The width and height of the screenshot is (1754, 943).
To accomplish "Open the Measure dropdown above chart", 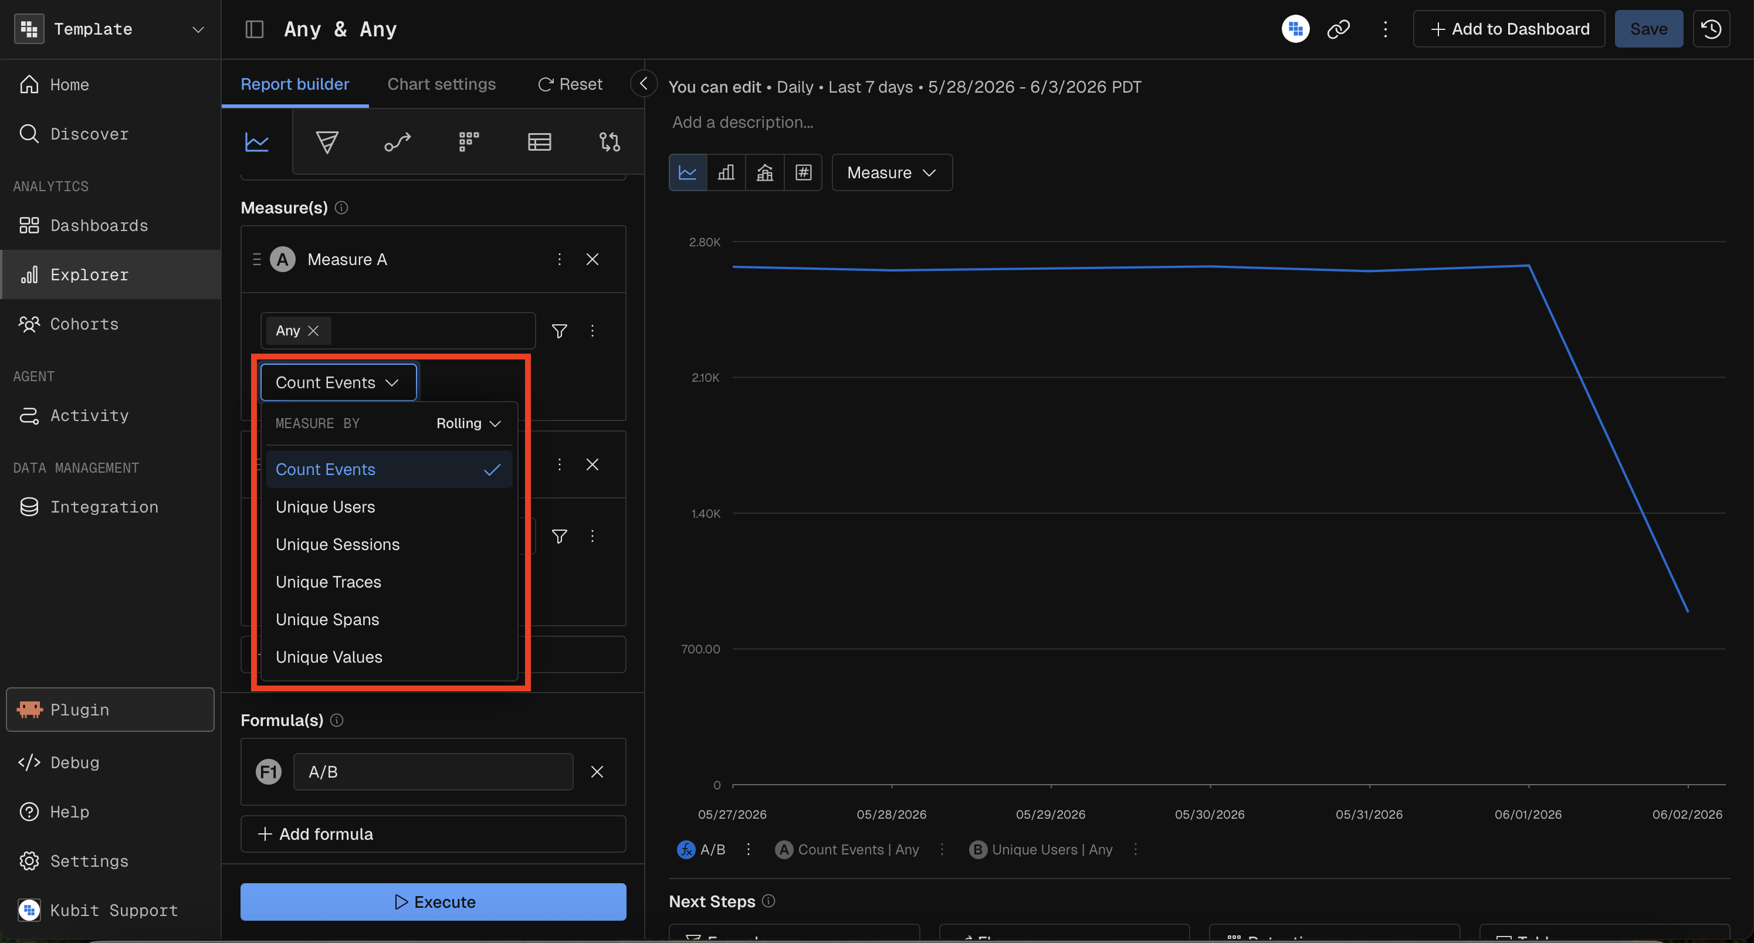I will (x=892, y=172).
